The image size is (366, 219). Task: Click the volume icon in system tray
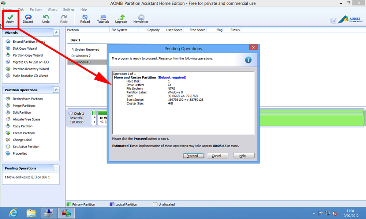pyautogui.click(x=335, y=213)
